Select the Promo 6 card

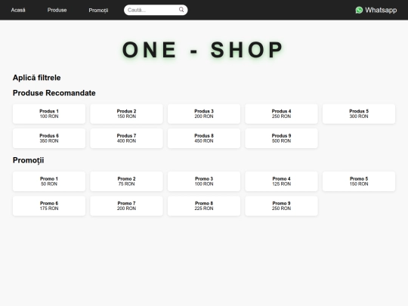click(x=49, y=206)
